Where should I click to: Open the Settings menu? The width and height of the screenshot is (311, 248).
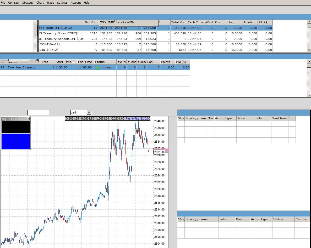coord(62,3)
